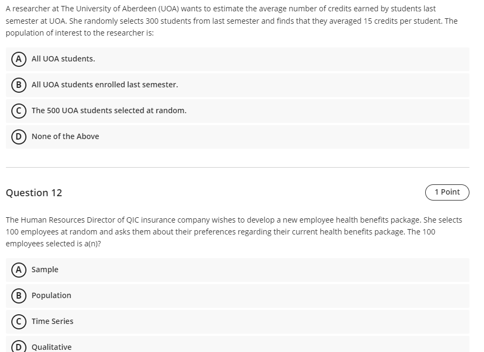Click circled D icon beside Qualitative

tap(18, 347)
